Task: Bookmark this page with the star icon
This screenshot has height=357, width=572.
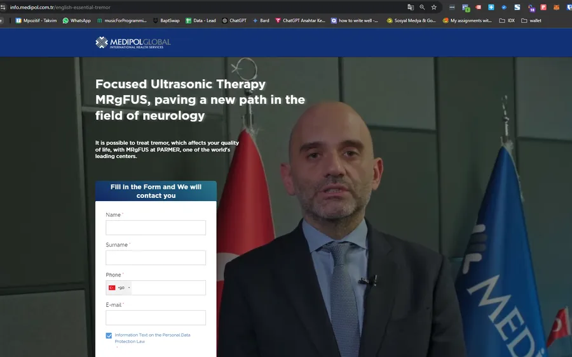Action: [x=433, y=7]
